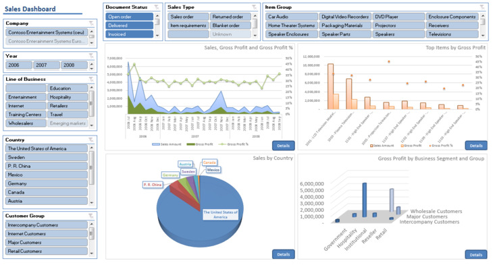Open Details for Sales by Country chart
Viewport: 493px width, 265px height.
(283, 254)
